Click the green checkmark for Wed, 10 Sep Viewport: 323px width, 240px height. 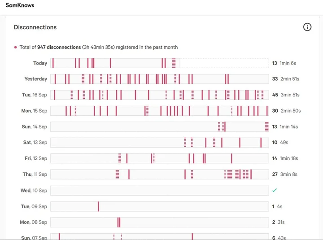point(275,190)
